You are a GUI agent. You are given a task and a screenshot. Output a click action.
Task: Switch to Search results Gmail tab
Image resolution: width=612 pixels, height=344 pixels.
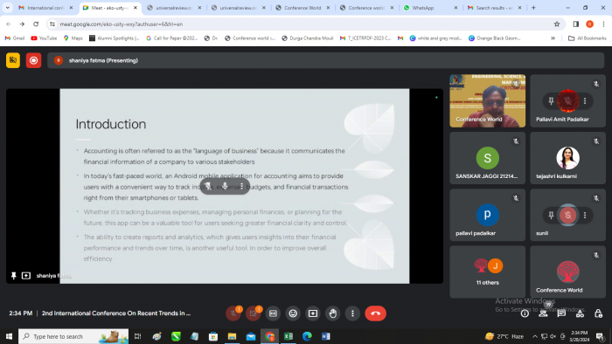tap(495, 8)
